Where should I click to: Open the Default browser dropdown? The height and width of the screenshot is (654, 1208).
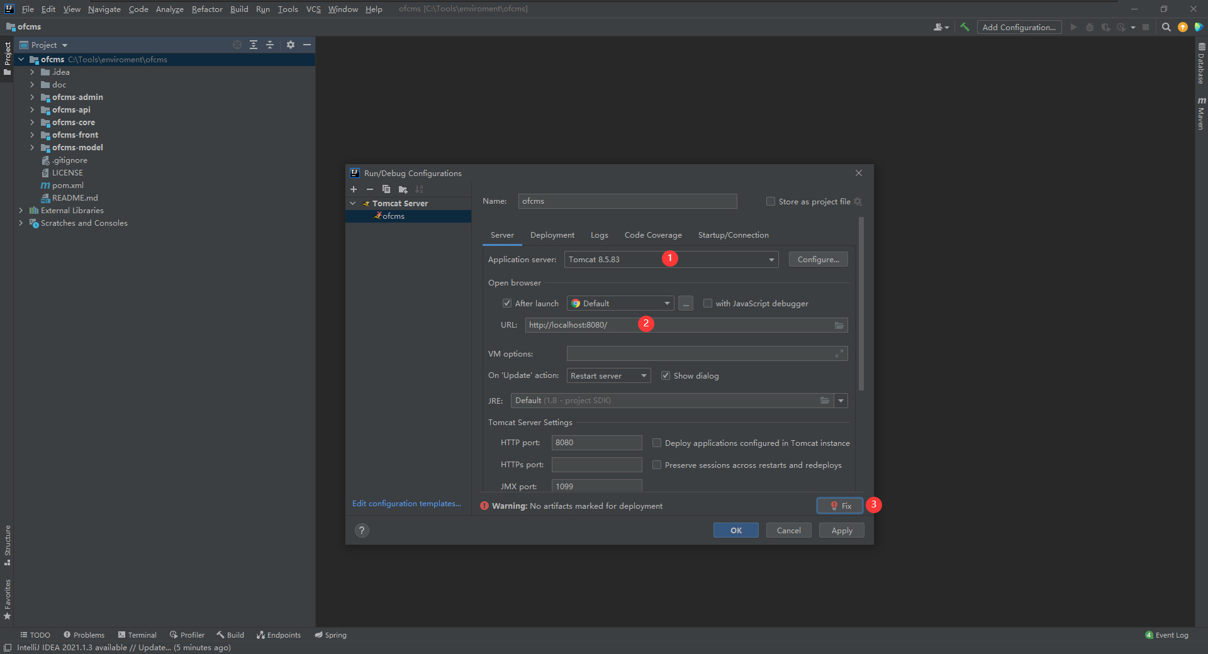tap(620, 304)
